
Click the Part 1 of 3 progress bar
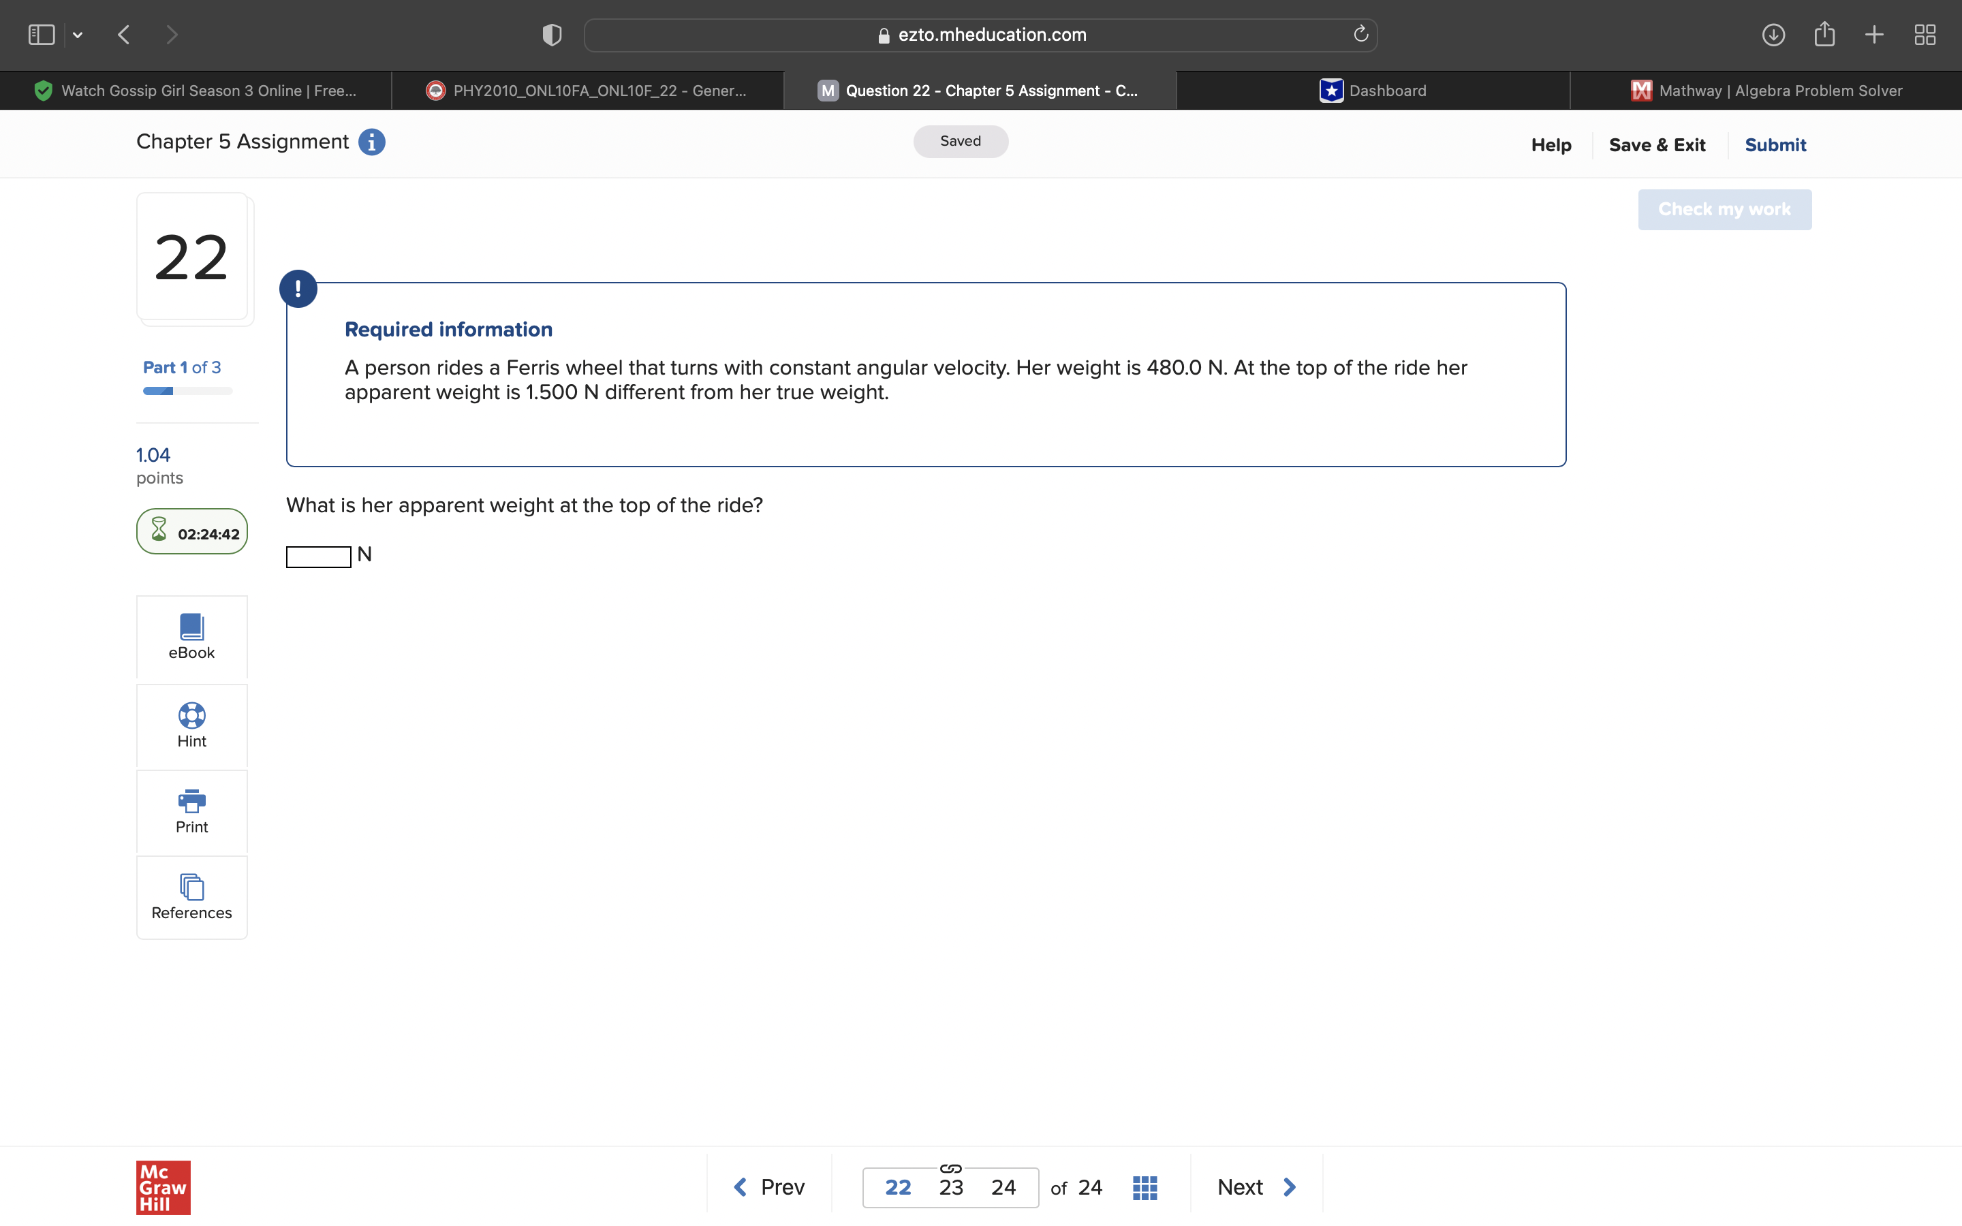point(187,391)
